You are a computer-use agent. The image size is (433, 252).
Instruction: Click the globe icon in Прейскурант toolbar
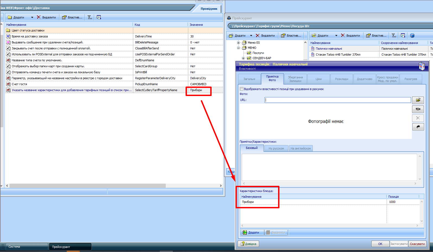(x=412, y=36)
